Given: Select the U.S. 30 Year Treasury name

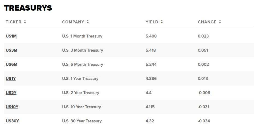Looking at the screenshot, I should click(82, 121).
